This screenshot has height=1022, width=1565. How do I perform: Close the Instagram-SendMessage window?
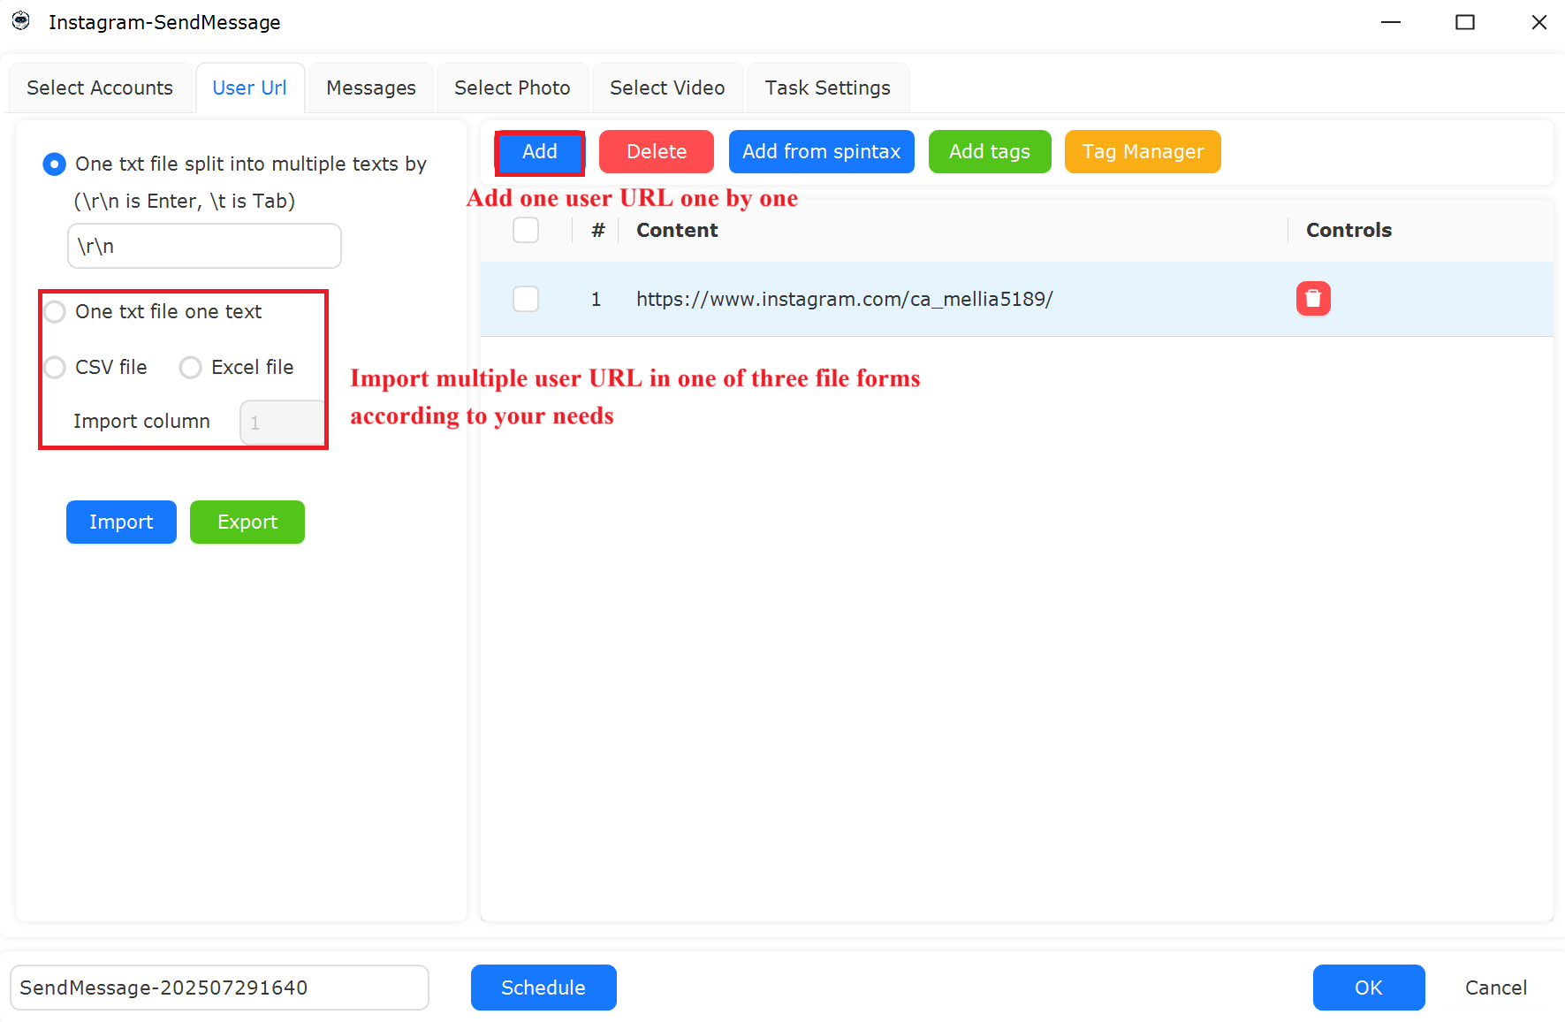coord(1539,22)
